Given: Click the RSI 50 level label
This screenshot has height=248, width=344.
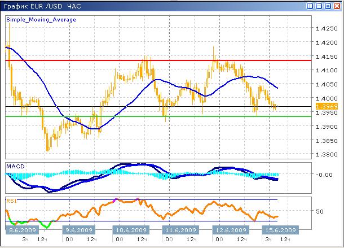Looking at the screenshot, I should tap(320, 211).
